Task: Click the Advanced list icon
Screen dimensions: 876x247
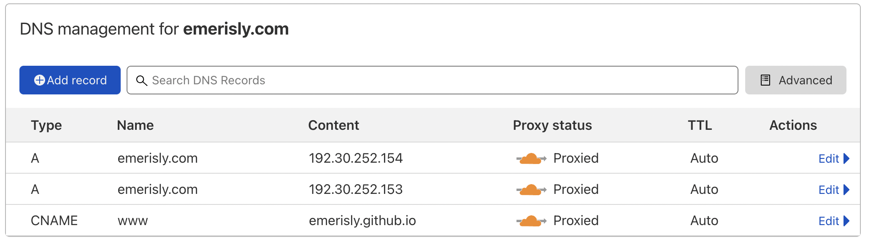Action: click(765, 80)
